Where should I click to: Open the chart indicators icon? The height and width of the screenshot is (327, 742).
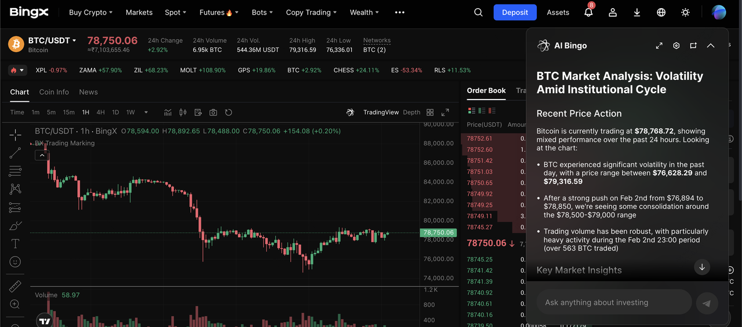(x=168, y=112)
